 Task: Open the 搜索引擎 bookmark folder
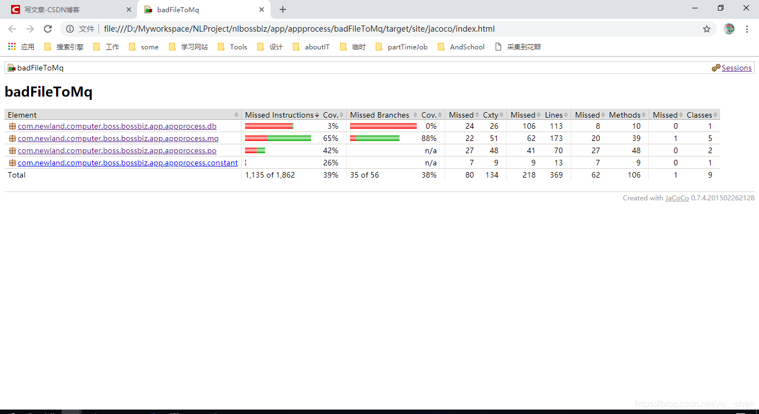pos(64,47)
